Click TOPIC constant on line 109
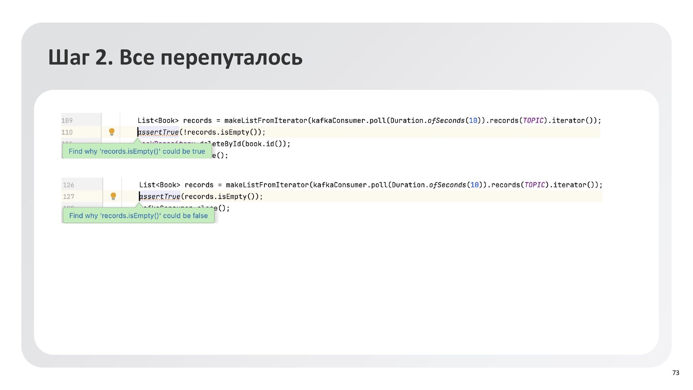 [533, 121]
